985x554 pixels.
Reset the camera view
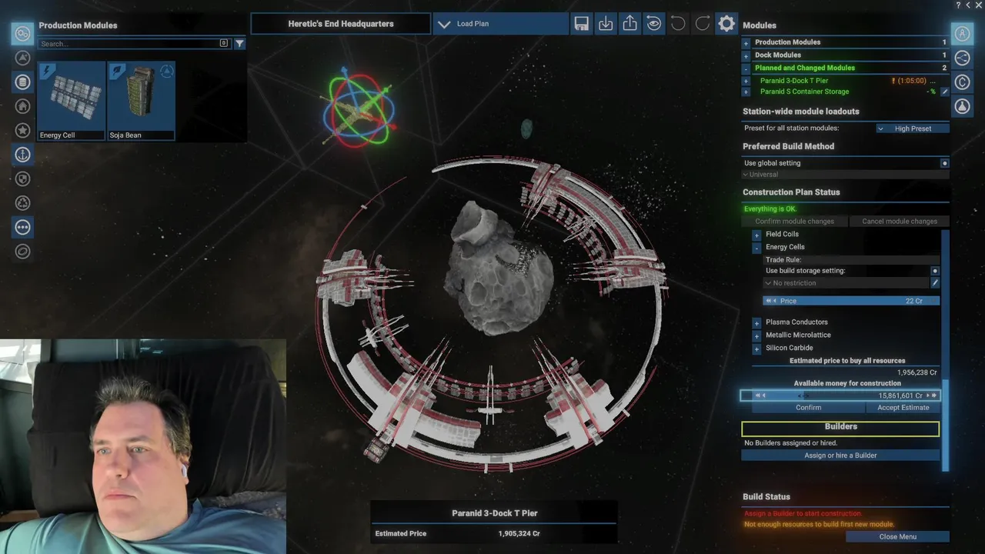[x=653, y=24]
